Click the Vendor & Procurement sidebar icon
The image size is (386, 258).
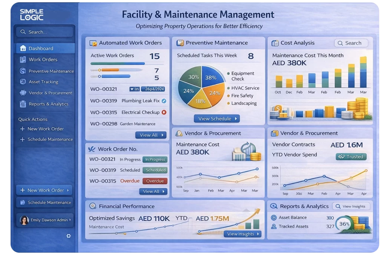click(x=23, y=93)
